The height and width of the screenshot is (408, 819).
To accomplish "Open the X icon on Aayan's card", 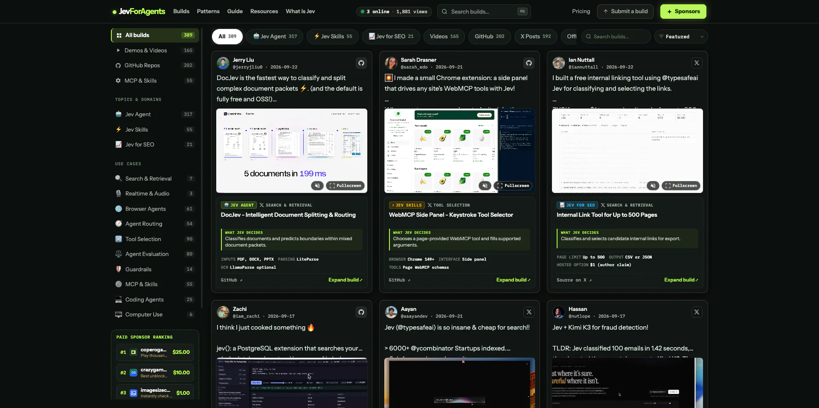I will [529, 312].
